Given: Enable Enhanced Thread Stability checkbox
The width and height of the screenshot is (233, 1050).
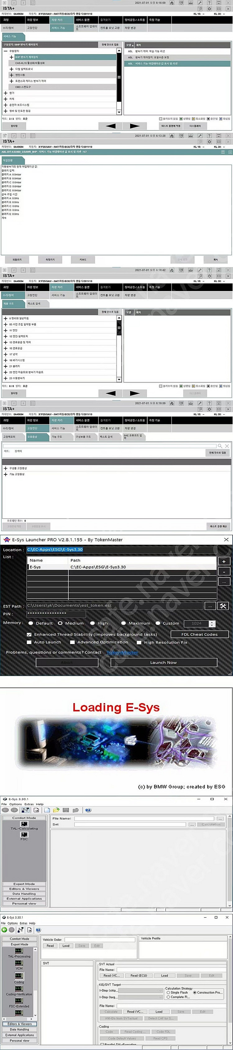Looking at the screenshot, I should [x=29, y=634].
